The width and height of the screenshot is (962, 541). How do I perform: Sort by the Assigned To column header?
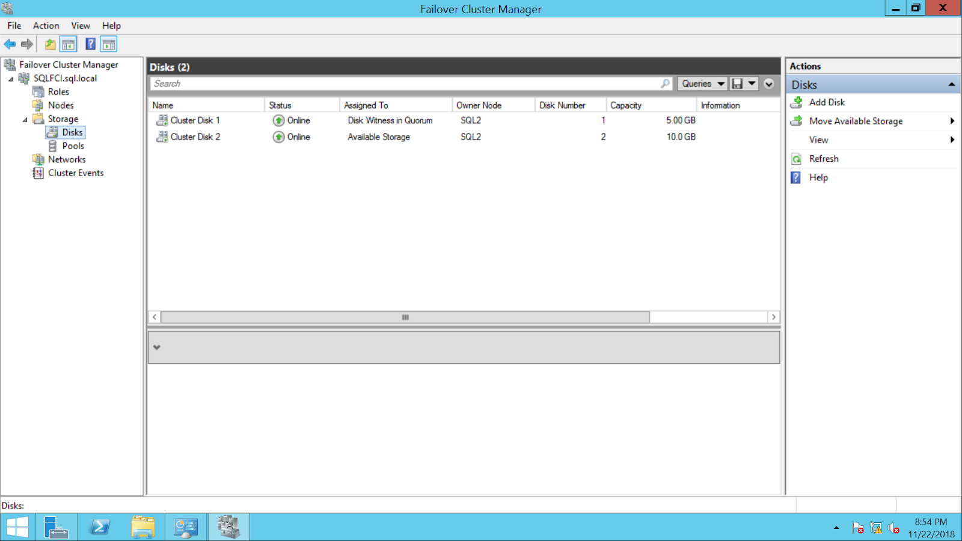click(x=396, y=105)
